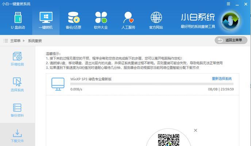
Task: Click the 小白系统 brand text
Action: [x=198, y=17]
